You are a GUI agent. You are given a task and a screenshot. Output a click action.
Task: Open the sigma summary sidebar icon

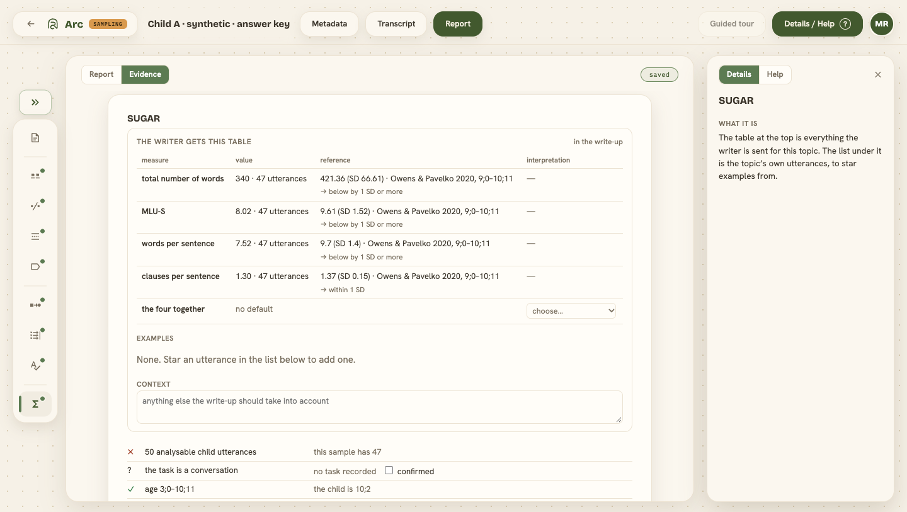[35, 404]
